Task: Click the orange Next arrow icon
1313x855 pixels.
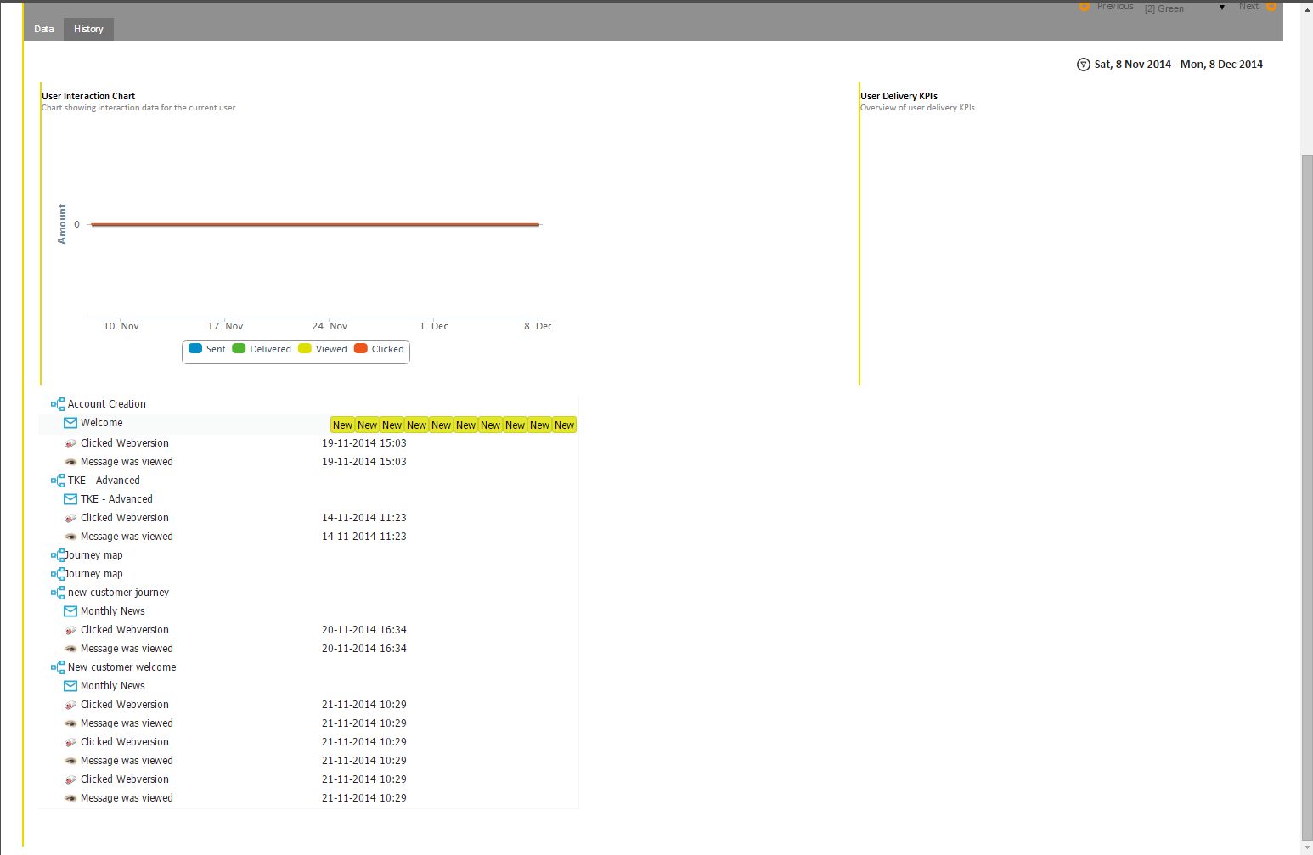Action: tap(1271, 7)
